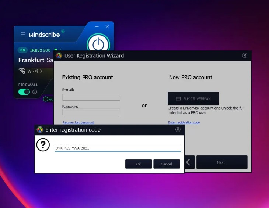
Task: Toggle the Windscribe firewall switch
Action: click(24, 92)
